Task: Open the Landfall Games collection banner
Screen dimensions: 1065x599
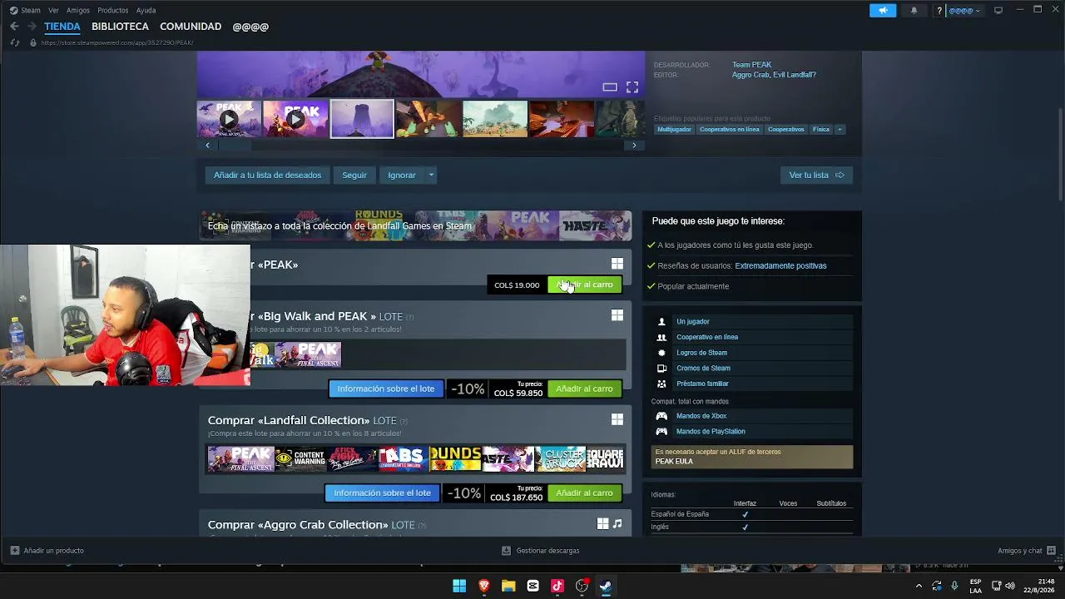Action: point(414,225)
